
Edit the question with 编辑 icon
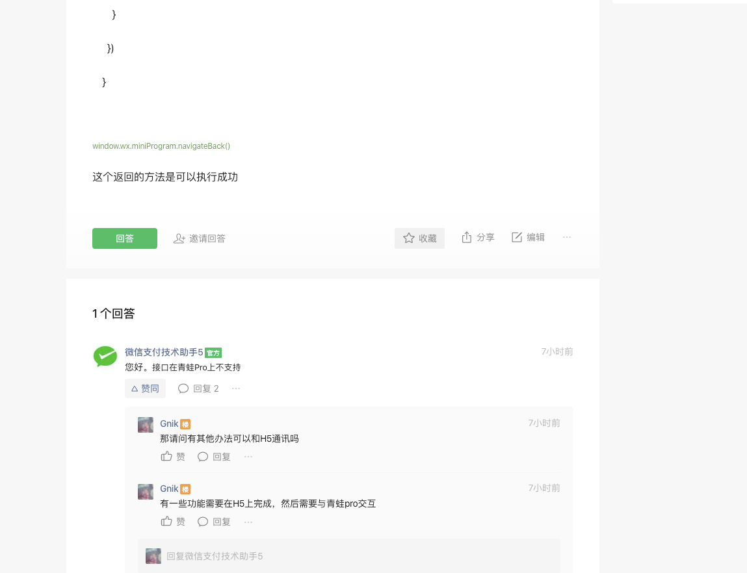coord(528,238)
